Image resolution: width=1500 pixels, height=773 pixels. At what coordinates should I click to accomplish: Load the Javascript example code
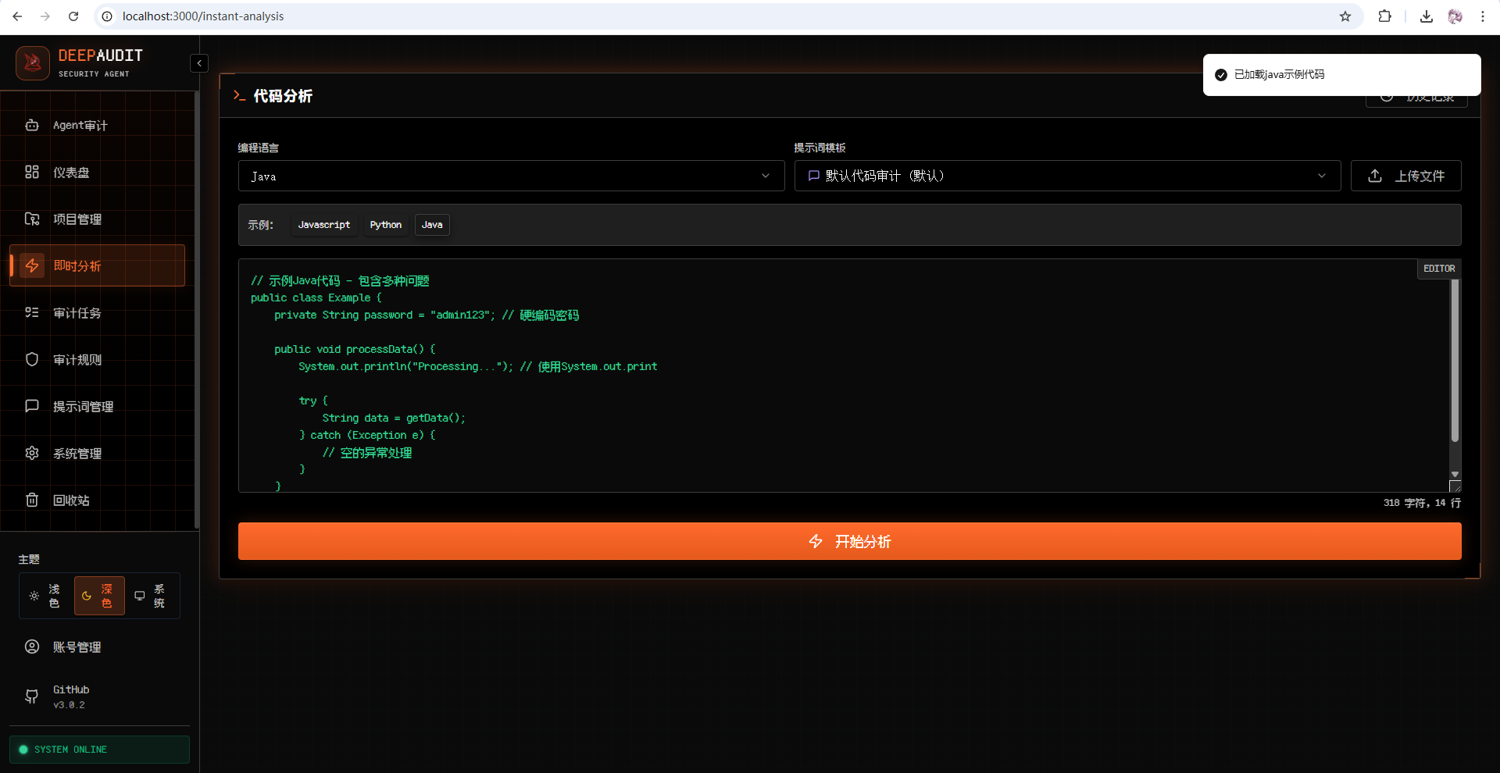click(324, 225)
